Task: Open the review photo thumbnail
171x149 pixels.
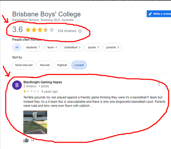Action: 35,122
